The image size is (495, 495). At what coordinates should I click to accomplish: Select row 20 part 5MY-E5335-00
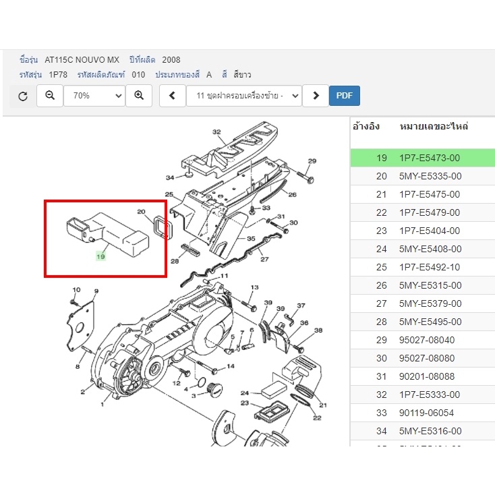(x=423, y=176)
